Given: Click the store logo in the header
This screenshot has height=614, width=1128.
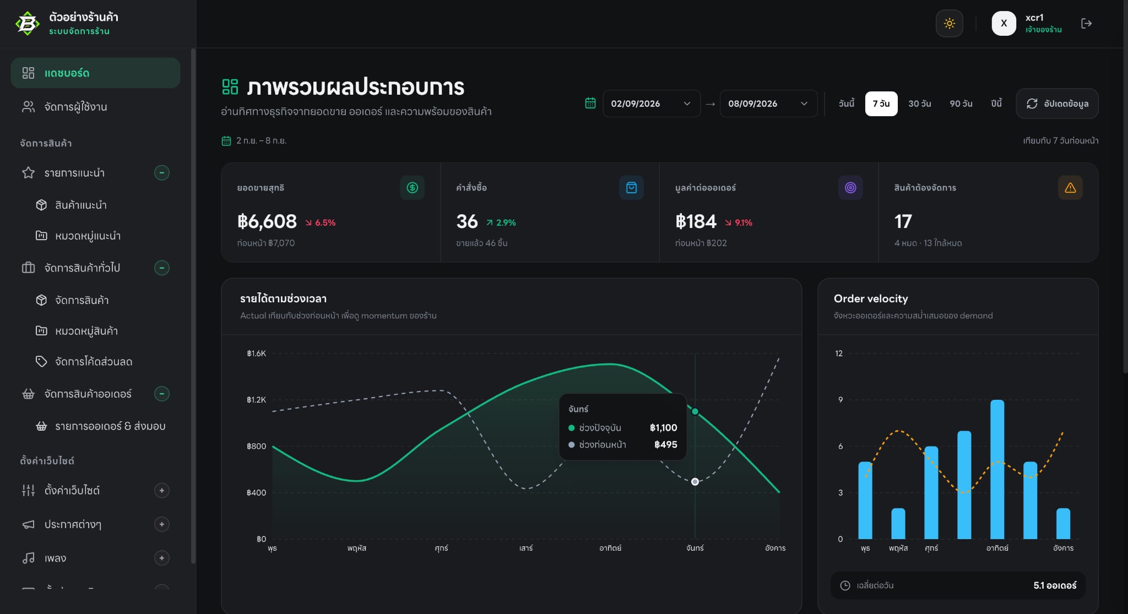Looking at the screenshot, I should pos(27,23).
